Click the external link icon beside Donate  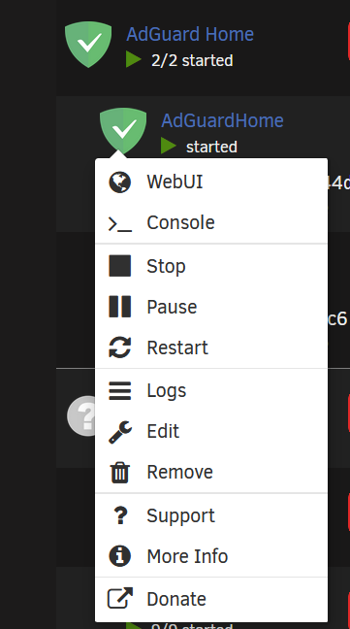point(120,598)
